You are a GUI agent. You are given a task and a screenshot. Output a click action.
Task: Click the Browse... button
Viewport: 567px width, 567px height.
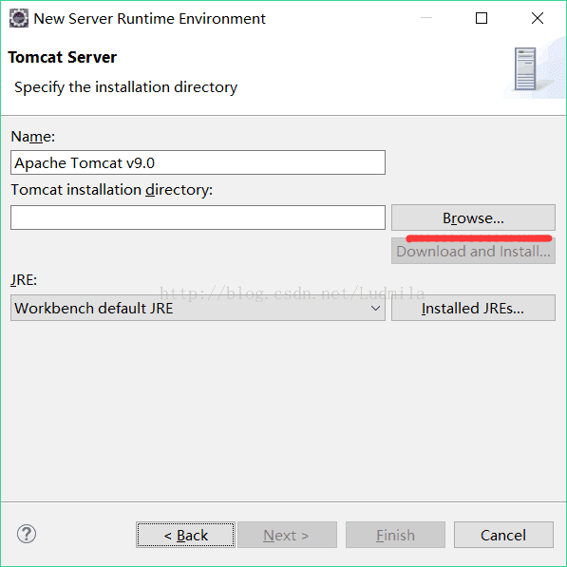[x=473, y=217]
